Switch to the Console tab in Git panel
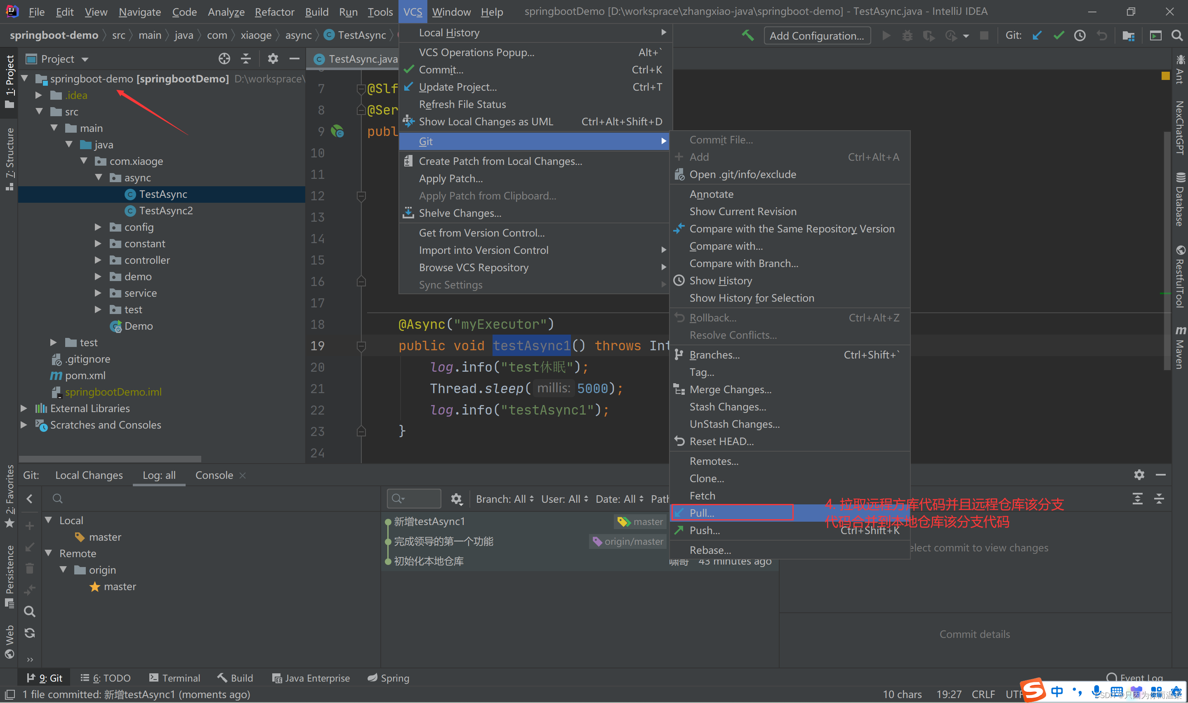 (x=214, y=475)
